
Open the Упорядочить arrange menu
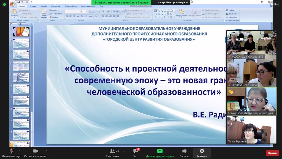click(x=181, y=13)
